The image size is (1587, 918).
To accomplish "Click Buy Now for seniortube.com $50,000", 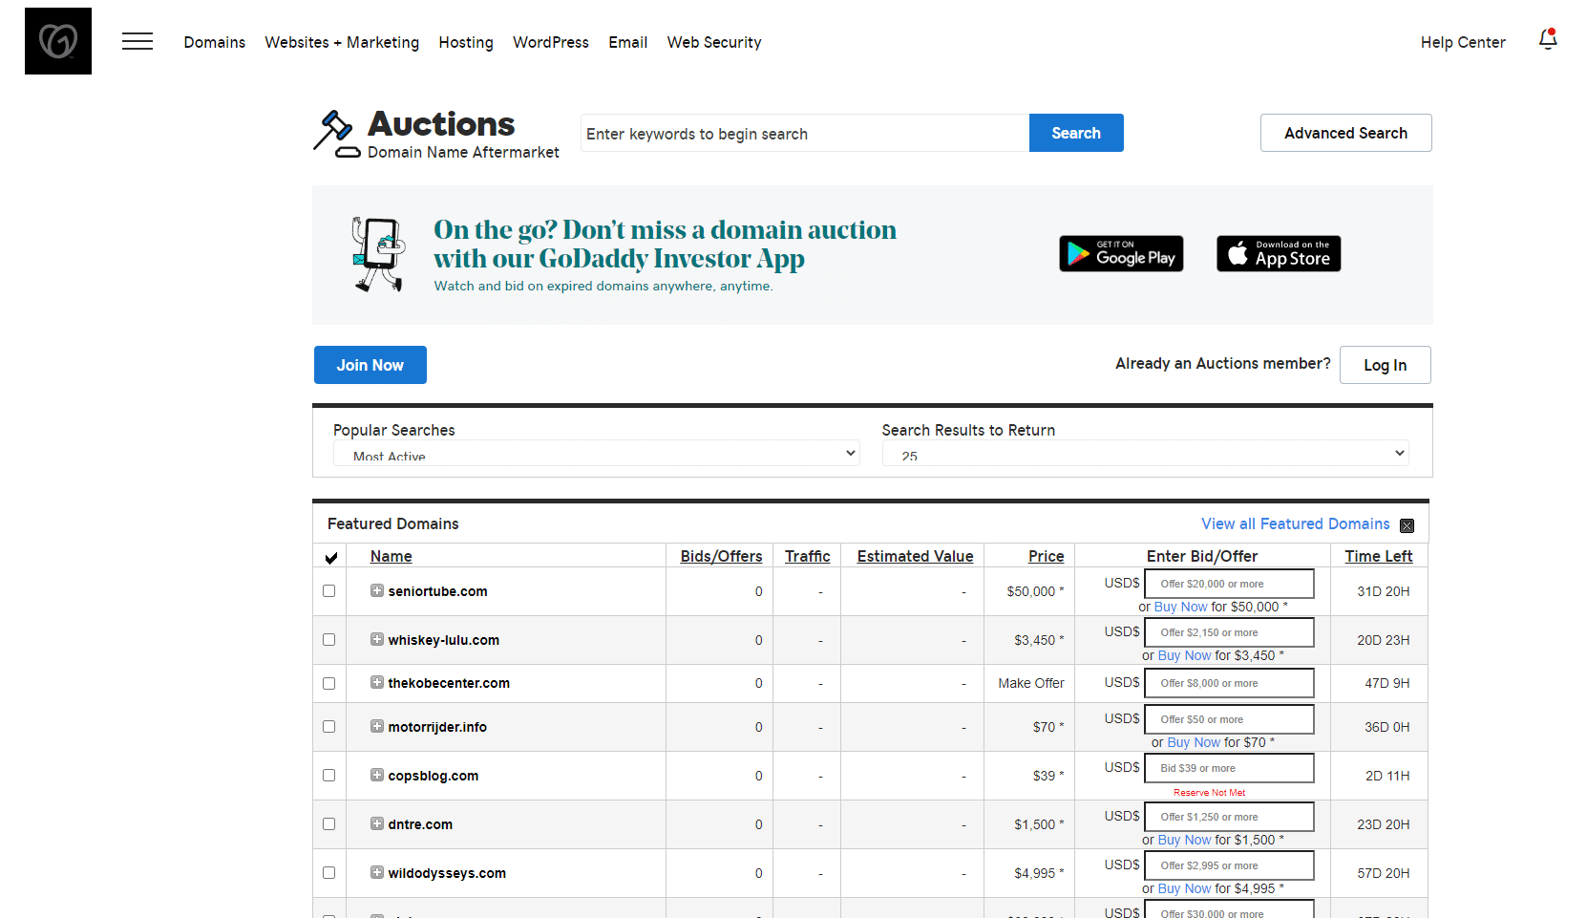I will [x=1180, y=607].
